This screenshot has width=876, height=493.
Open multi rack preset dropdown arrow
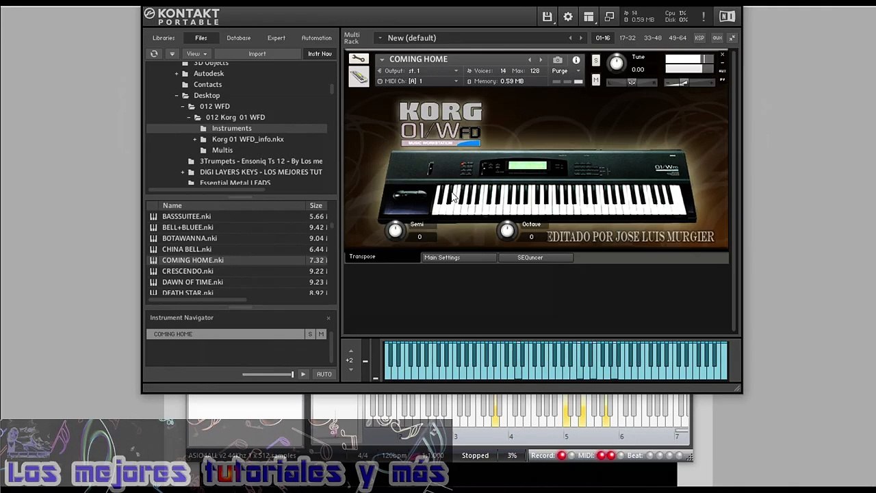coord(380,38)
